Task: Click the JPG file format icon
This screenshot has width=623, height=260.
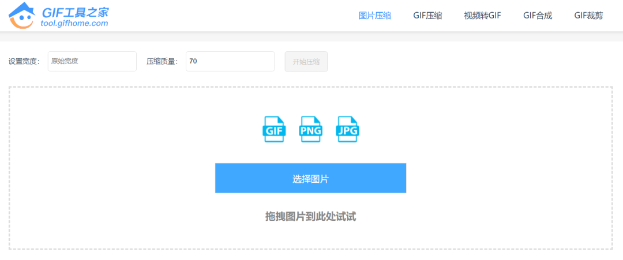Action: point(348,129)
